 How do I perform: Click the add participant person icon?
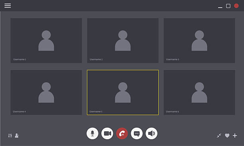(17, 136)
